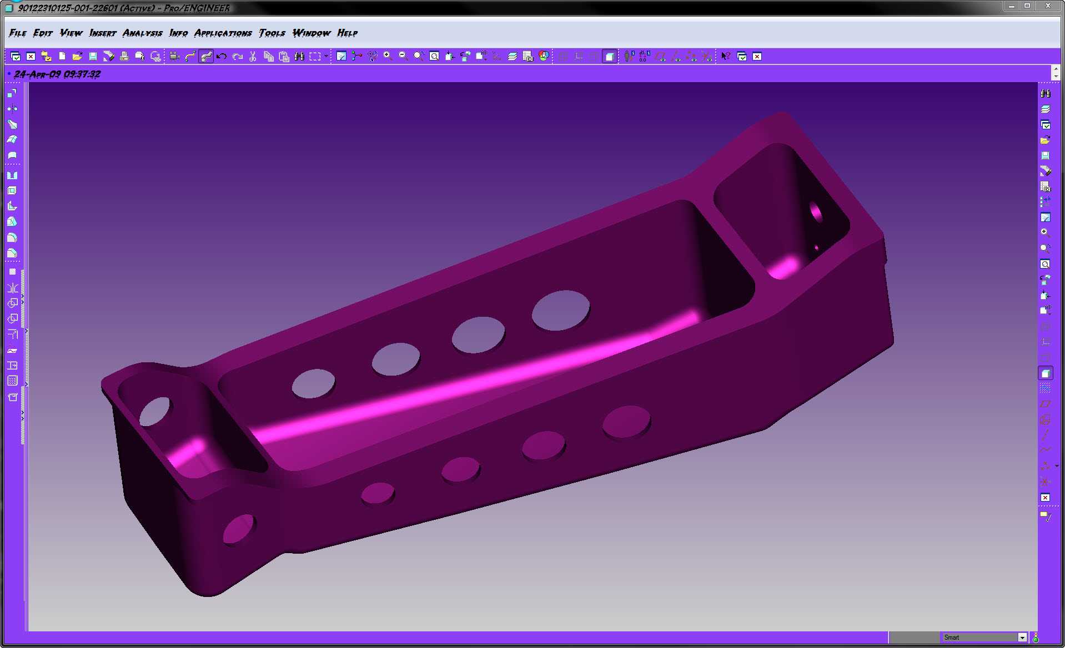The width and height of the screenshot is (1065, 648).
Task: Click the active pipe-shaped tool in the top toolbar
Action: 206,56
